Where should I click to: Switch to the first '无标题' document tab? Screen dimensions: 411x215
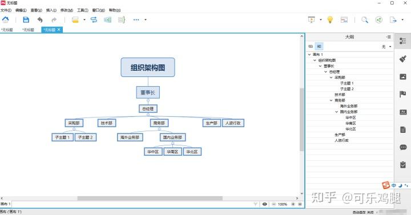click(7, 30)
